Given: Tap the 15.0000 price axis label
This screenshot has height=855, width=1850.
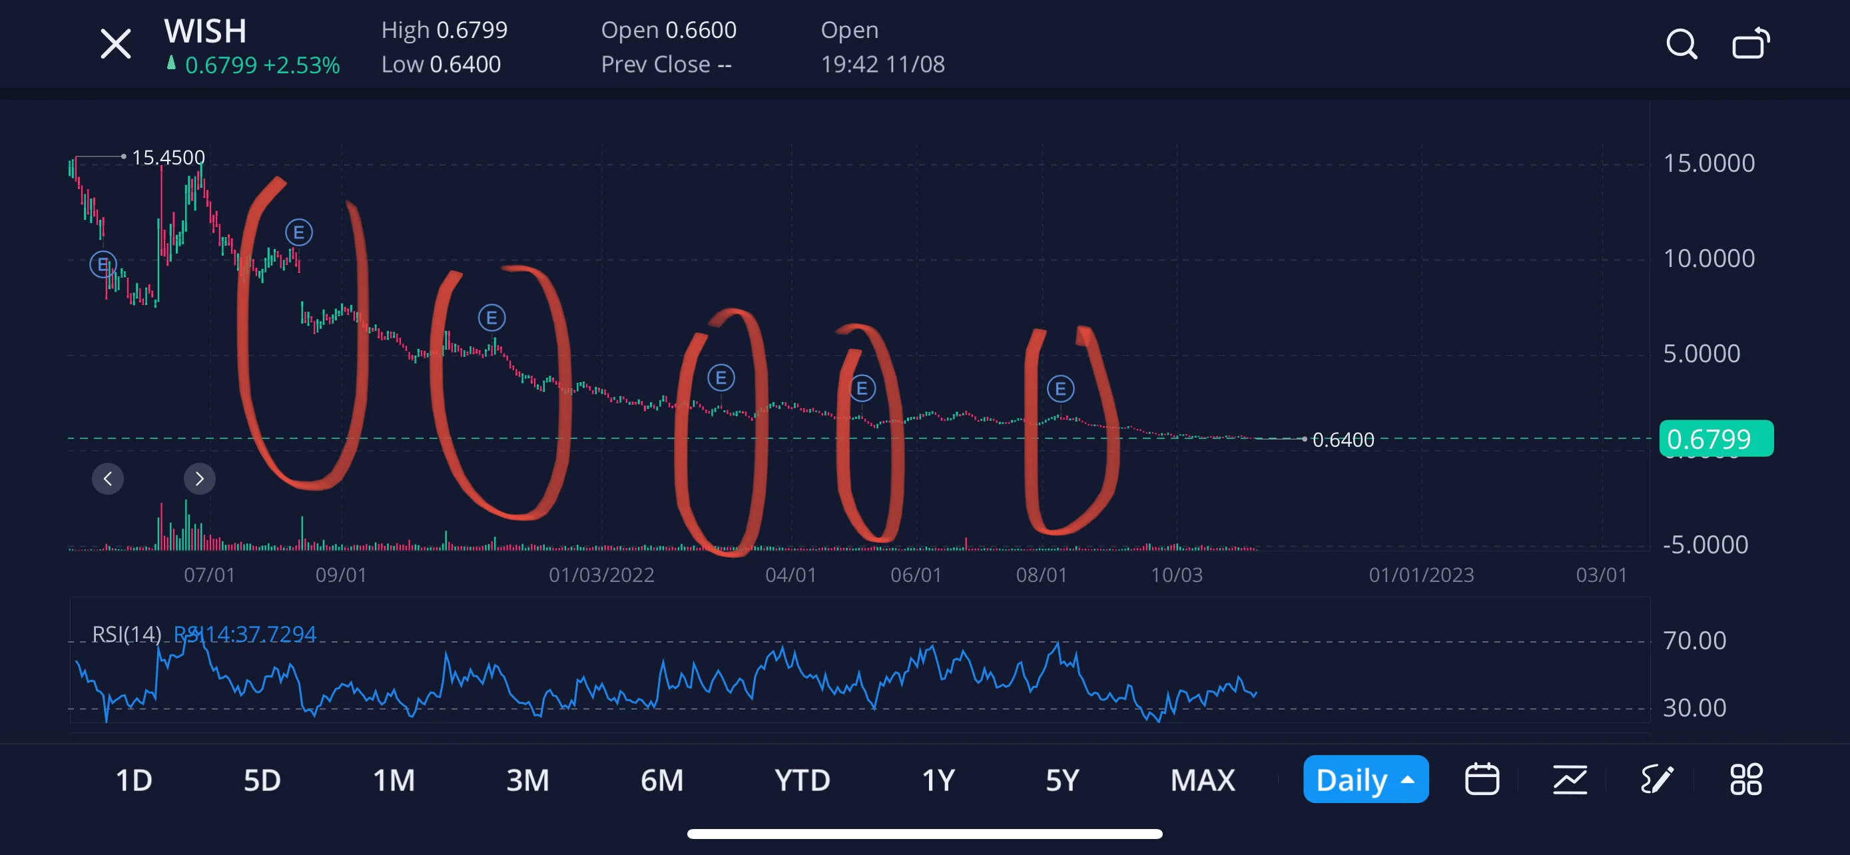Looking at the screenshot, I should point(1709,163).
